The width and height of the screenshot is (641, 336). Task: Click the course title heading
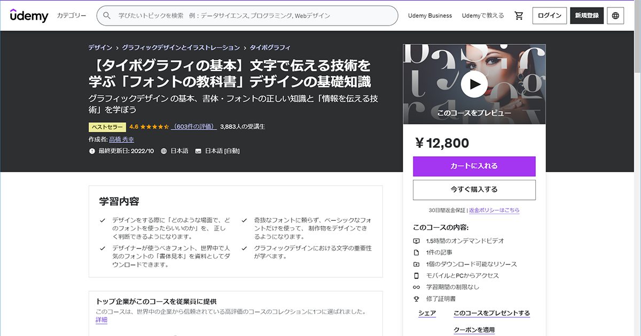(x=230, y=74)
